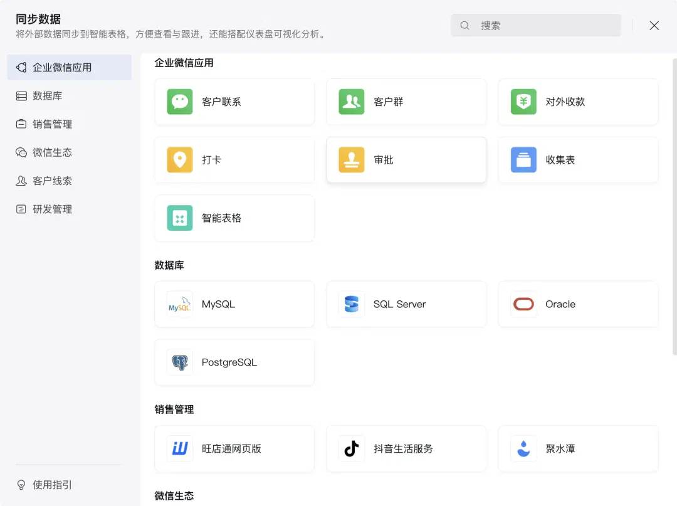
Task: Click the 使用指引 lightbulb icon
Action: [21, 485]
